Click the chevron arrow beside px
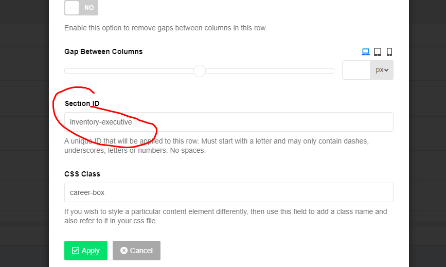The image size is (446, 267). (x=386, y=70)
